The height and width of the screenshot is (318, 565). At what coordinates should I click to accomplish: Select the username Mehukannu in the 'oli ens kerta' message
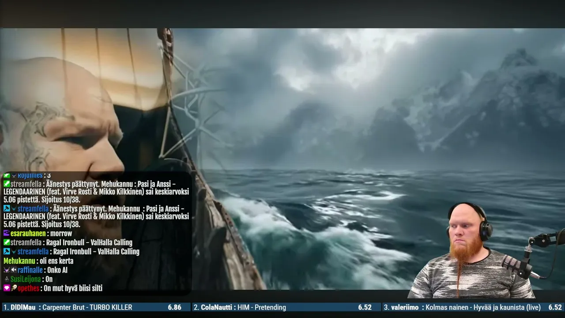[19, 261]
